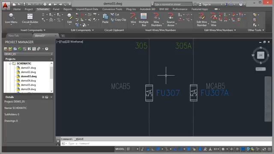Collapse the SCHEMATIC folder in project tree
This screenshot has width=274, height=154.
pos(10,63)
